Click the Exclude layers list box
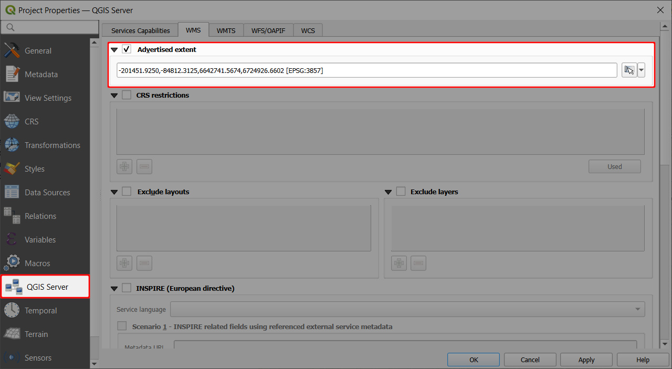 518,228
